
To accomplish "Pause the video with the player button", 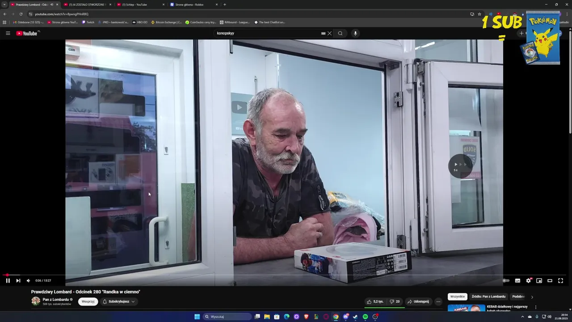I will click(x=8, y=281).
